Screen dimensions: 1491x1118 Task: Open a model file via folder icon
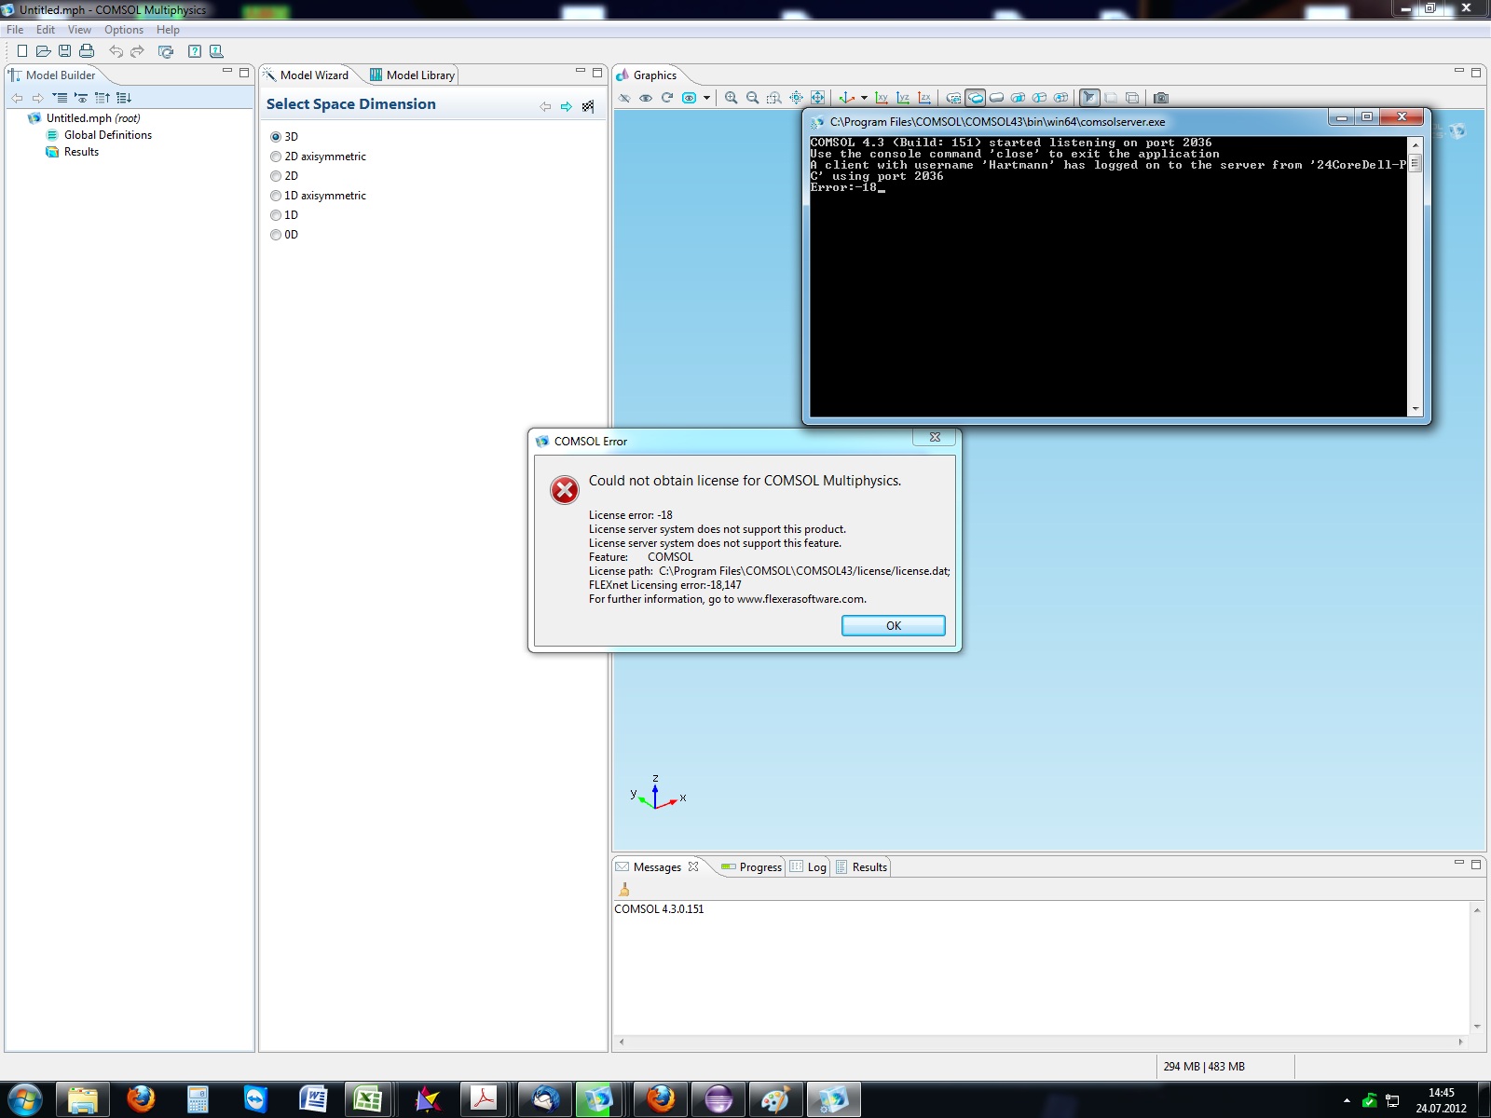point(43,51)
